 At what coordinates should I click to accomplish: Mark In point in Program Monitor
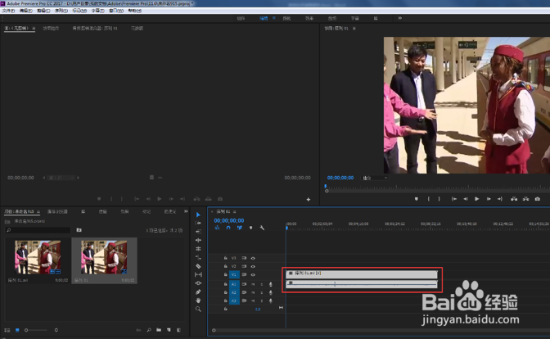coord(428,199)
